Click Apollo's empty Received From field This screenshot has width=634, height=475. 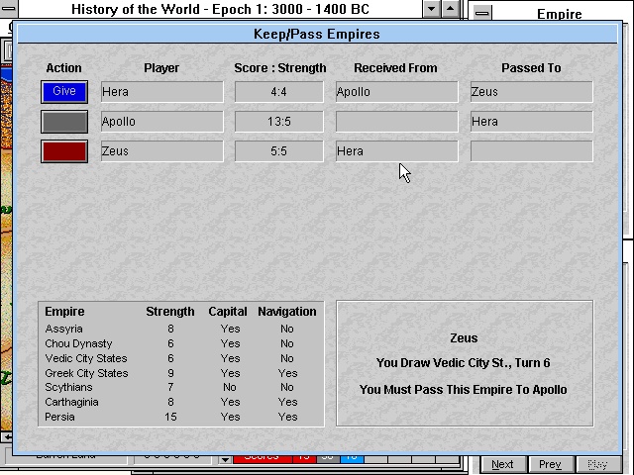(x=396, y=122)
